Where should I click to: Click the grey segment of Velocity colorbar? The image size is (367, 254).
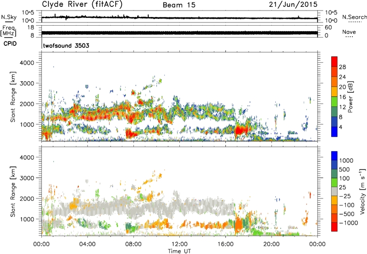(x=334, y=191)
